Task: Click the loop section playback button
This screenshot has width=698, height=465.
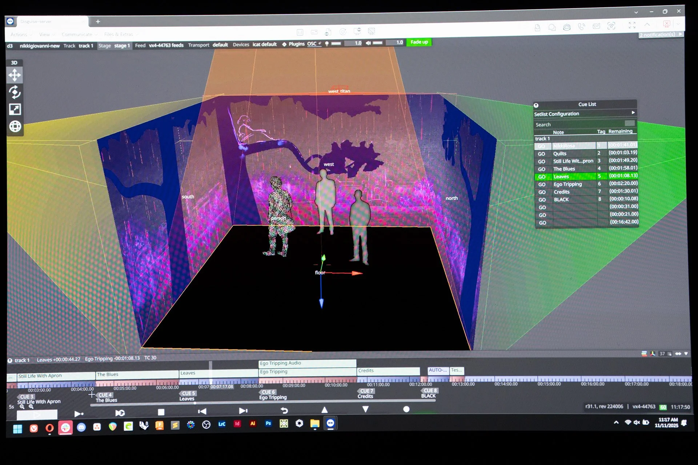Action: click(x=120, y=413)
